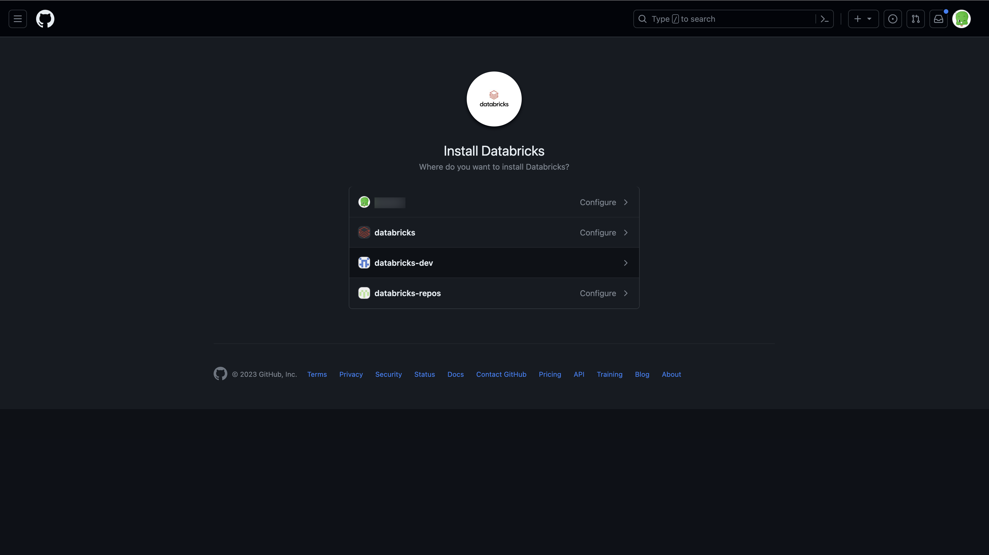Click the Privacy link in footer

click(350, 374)
